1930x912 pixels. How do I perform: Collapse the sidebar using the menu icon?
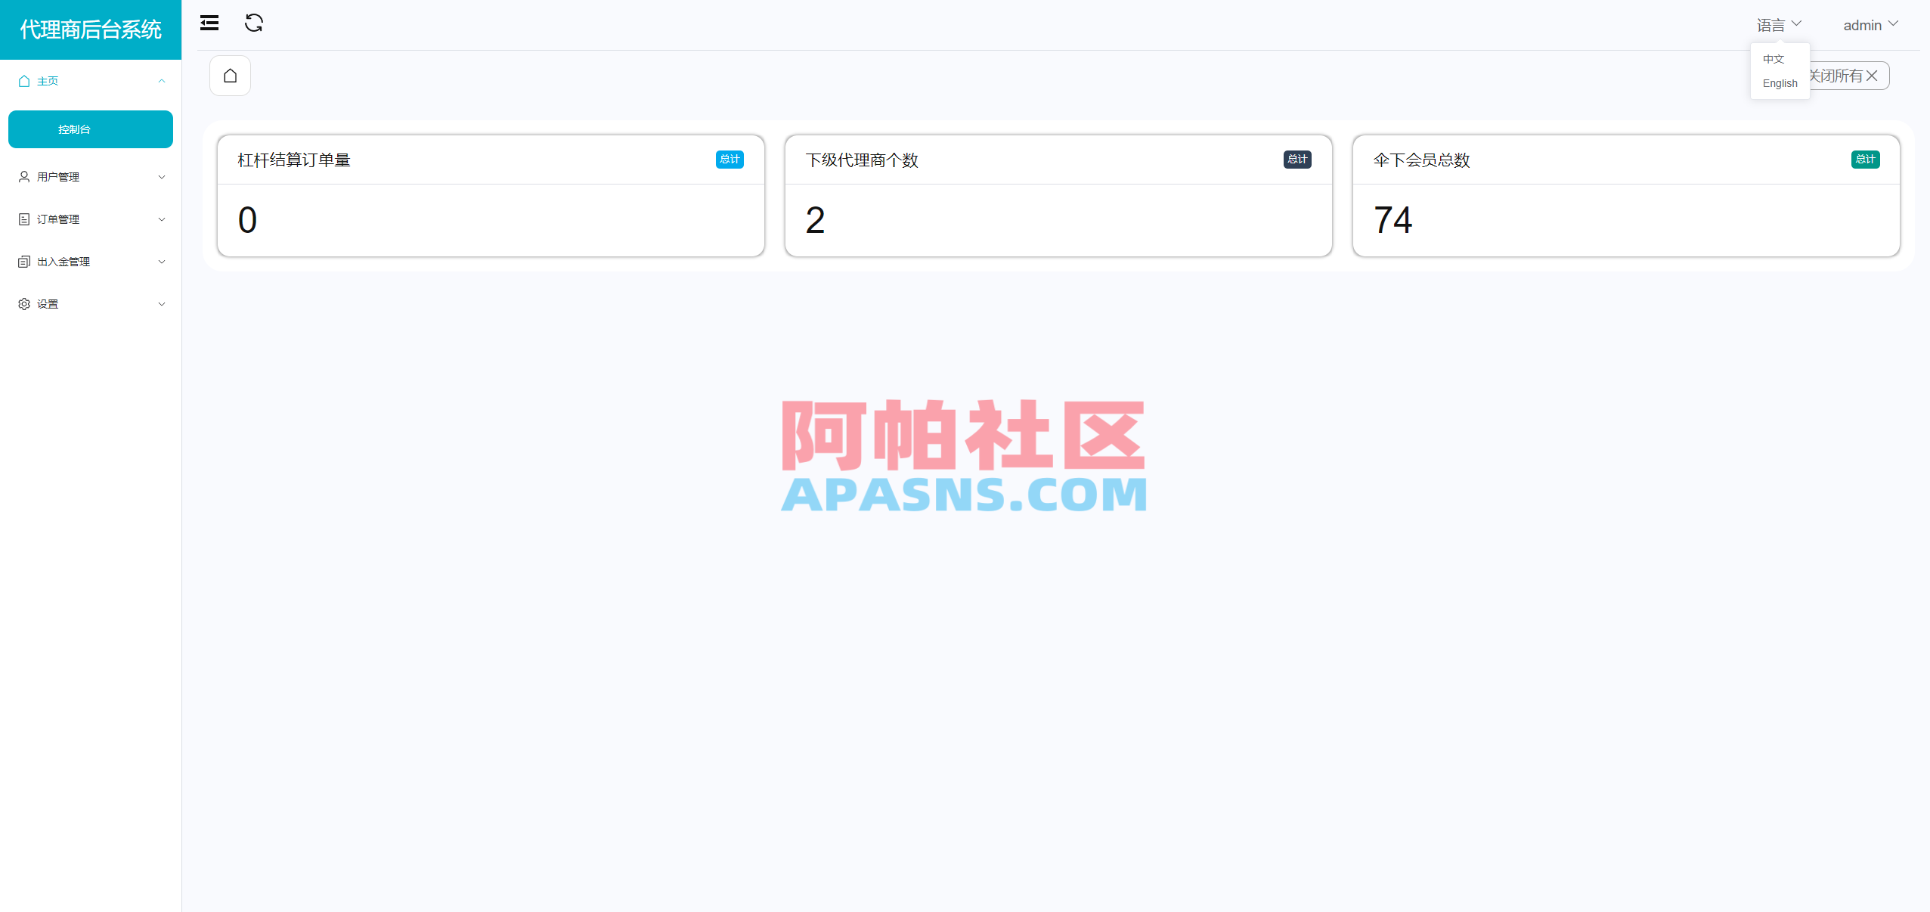[209, 23]
